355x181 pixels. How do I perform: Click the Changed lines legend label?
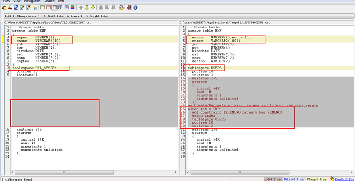click(317, 179)
